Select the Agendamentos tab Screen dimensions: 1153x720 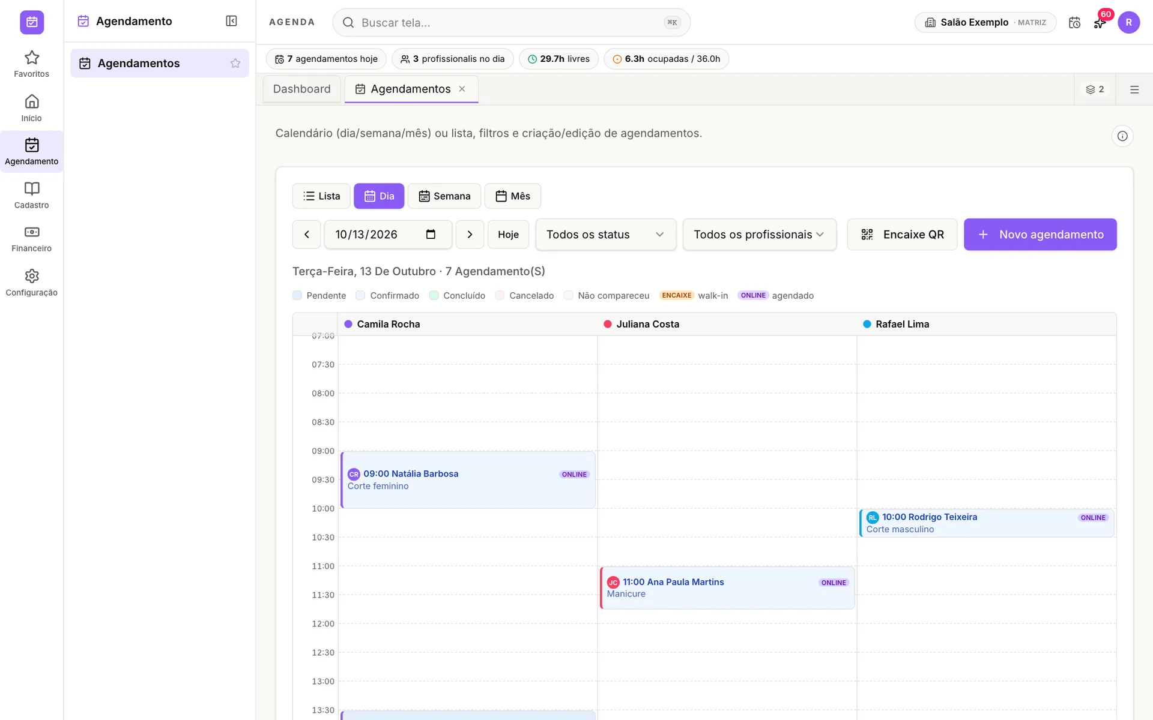411,89
